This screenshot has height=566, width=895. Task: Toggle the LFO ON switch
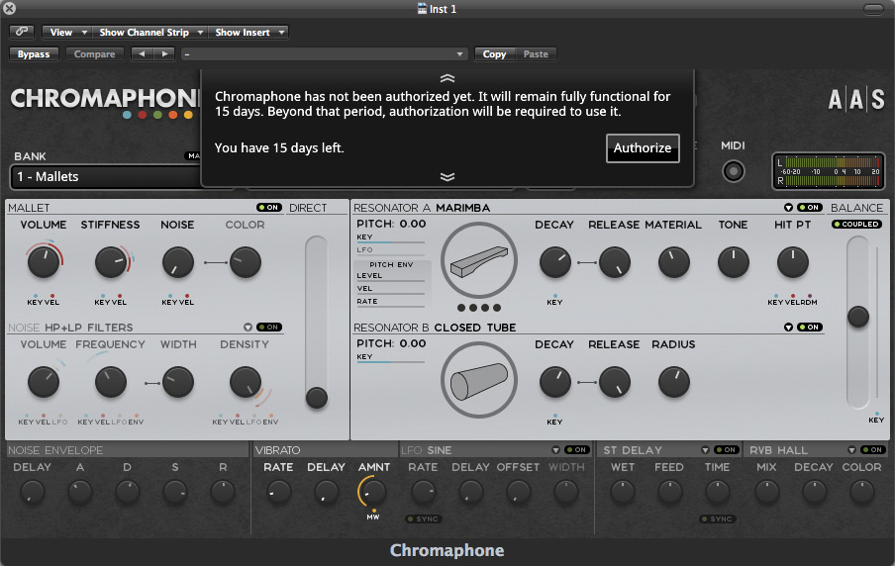click(x=577, y=449)
